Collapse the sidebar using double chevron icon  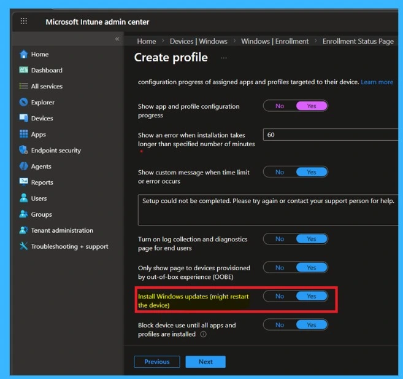pos(117,39)
